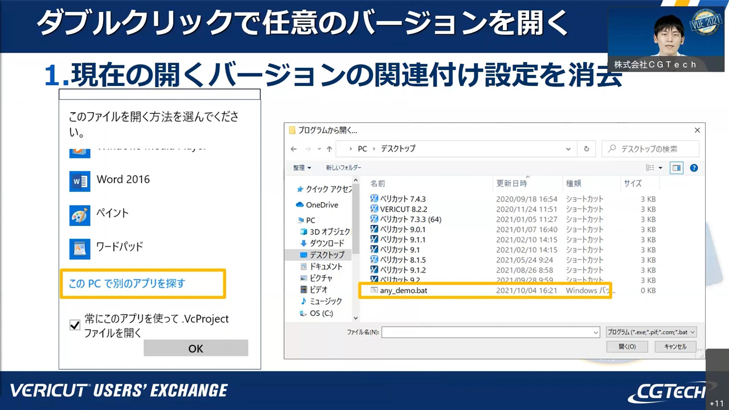The image size is (729, 410).
Task: Expand the path chevron before PC
Action: point(351,149)
